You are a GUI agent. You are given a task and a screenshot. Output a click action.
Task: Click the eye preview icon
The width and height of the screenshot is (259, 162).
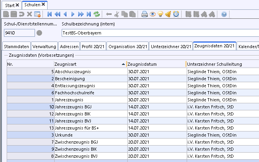tap(152, 14)
